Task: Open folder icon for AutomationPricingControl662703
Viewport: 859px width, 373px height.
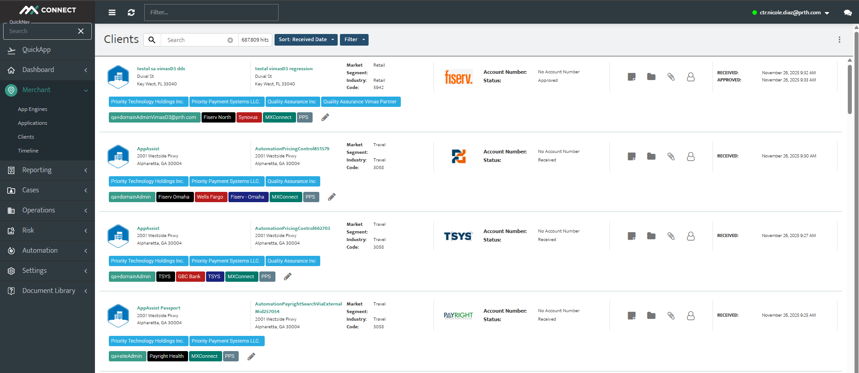Action: [x=651, y=236]
